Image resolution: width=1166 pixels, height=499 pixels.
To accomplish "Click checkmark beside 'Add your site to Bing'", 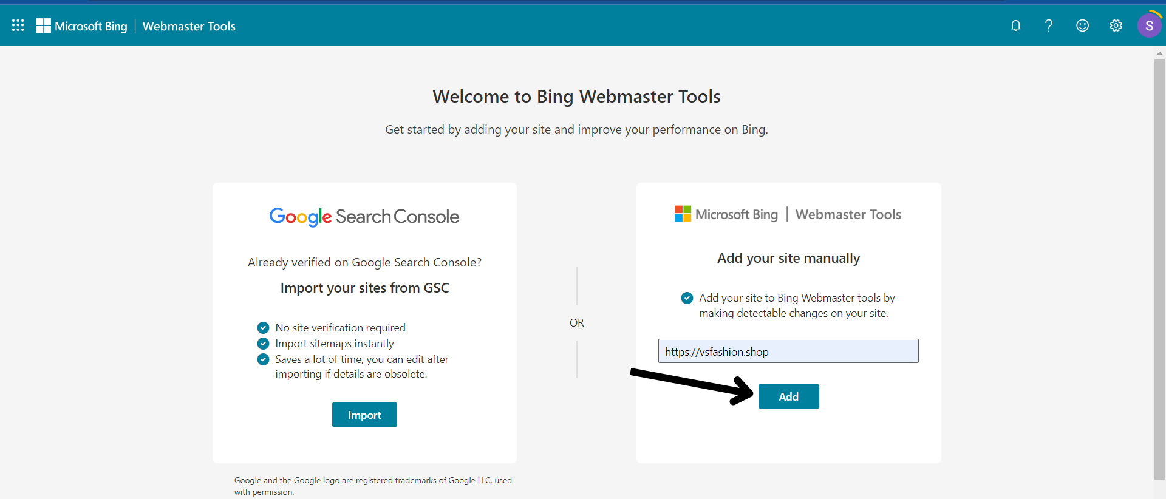I will coord(687,298).
